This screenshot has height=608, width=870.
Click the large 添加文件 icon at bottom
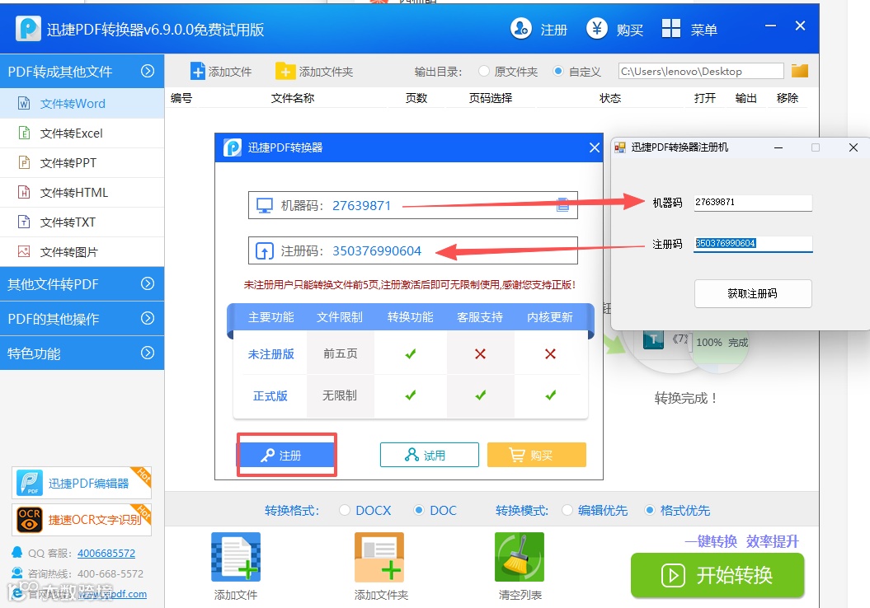click(236, 556)
